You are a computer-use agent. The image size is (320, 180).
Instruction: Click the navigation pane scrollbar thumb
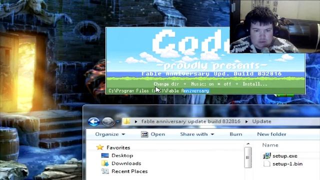248,157
